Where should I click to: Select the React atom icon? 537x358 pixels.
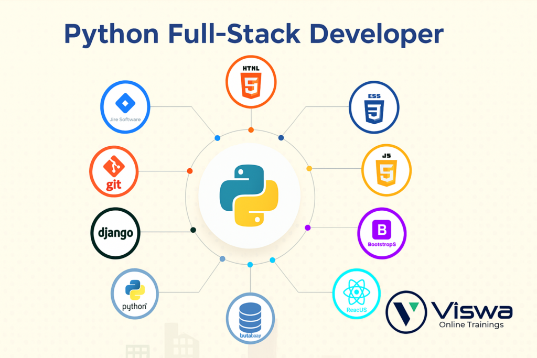point(357,291)
